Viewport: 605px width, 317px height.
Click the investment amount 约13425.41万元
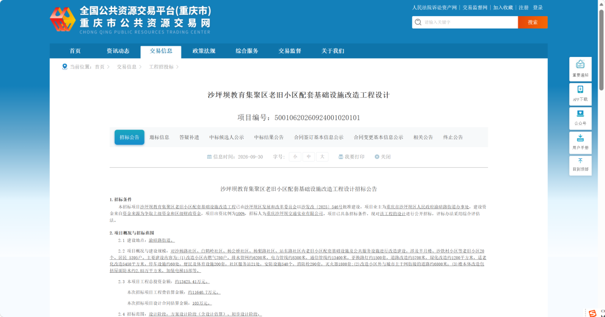point(192,282)
